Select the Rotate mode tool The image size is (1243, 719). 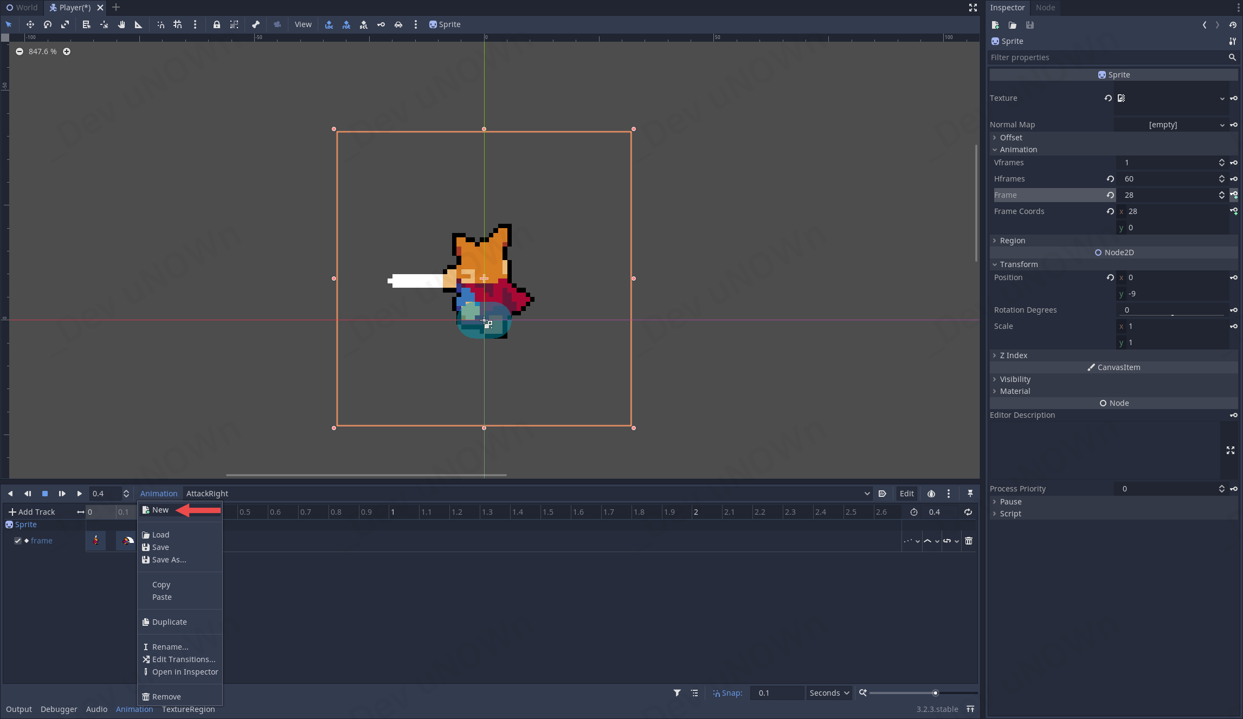(x=48, y=24)
